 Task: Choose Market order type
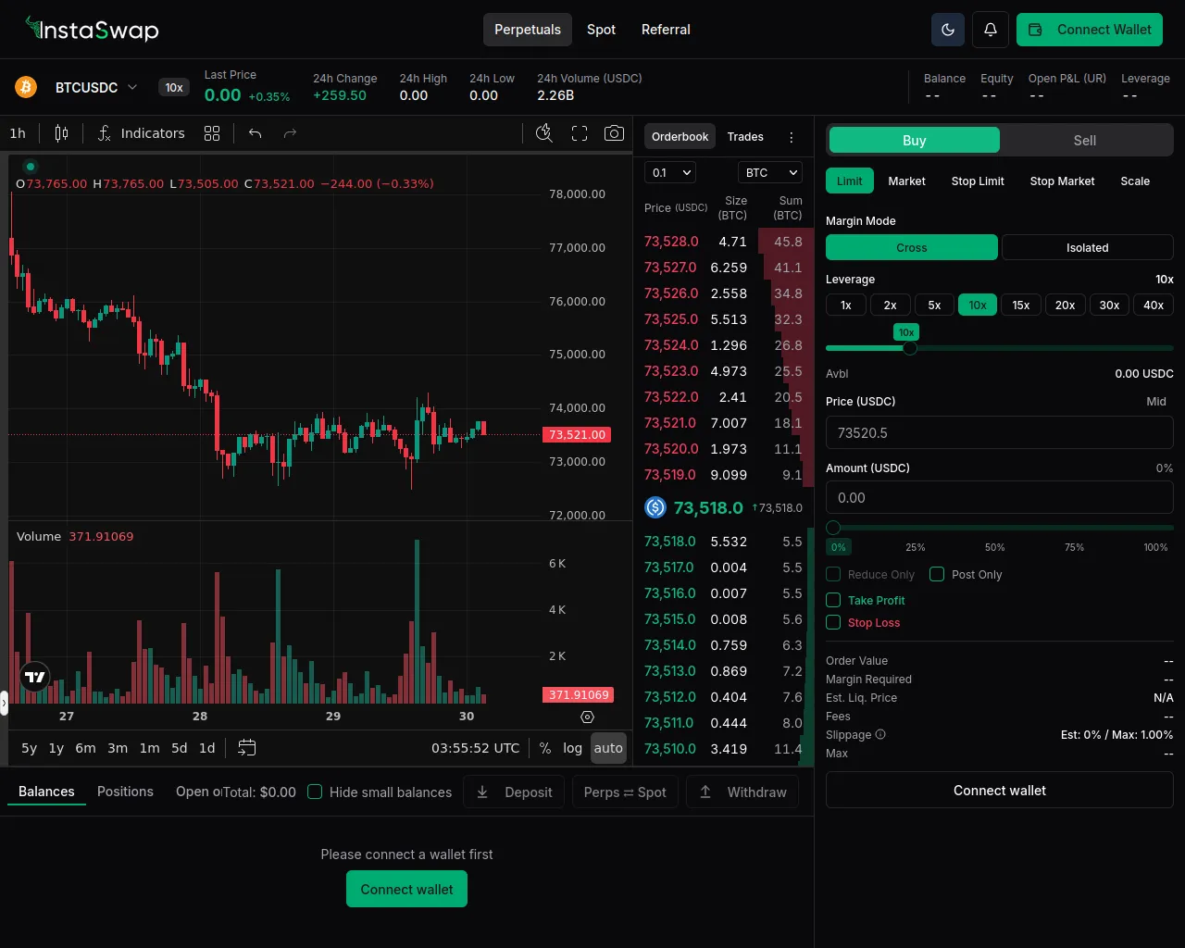906,181
